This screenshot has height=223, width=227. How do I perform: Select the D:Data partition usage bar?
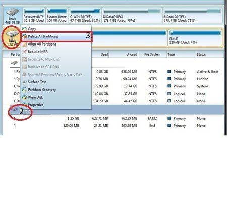[132, 11]
